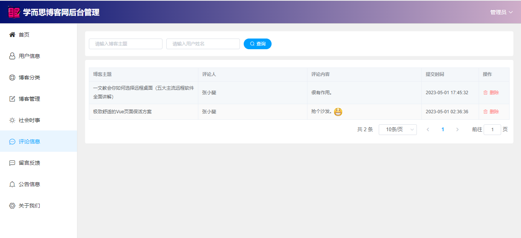
Task: Click the 请输入用户姓名 input field
Action: pyautogui.click(x=203, y=44)
